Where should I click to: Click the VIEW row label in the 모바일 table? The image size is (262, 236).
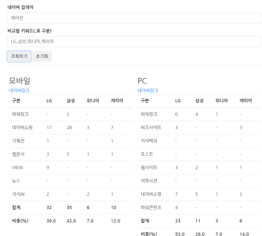tap(18, 168)
